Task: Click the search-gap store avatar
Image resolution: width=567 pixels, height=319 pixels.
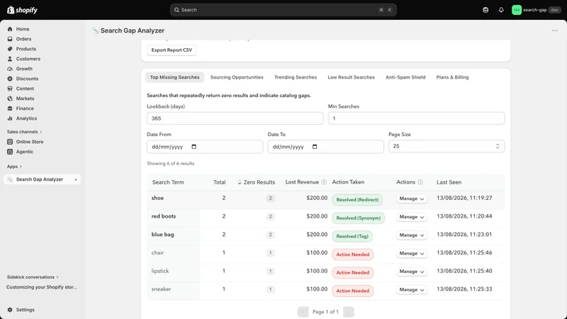Action: [x=517, y=10]
